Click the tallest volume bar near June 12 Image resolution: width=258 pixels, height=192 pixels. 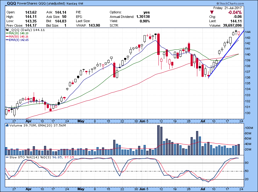click(158, 140)
